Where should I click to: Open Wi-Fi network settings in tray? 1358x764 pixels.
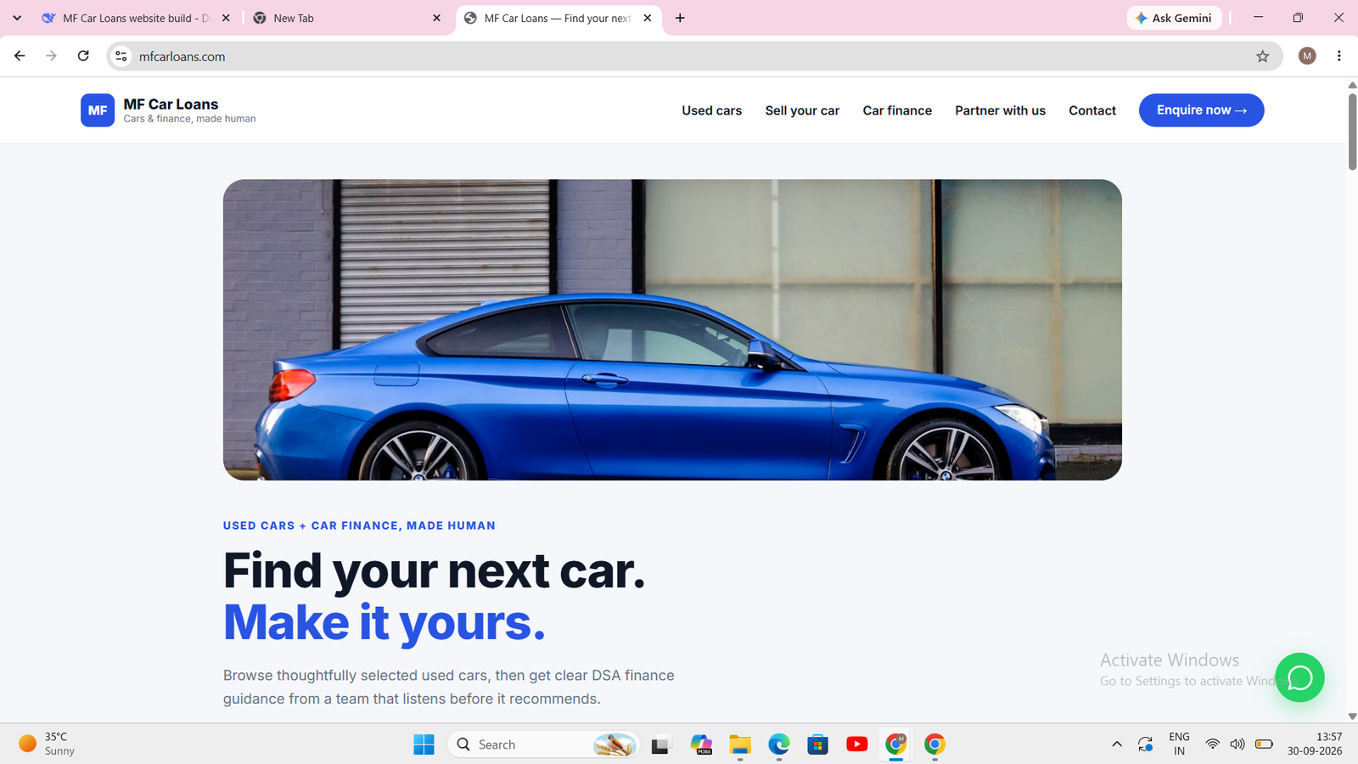1213,744
